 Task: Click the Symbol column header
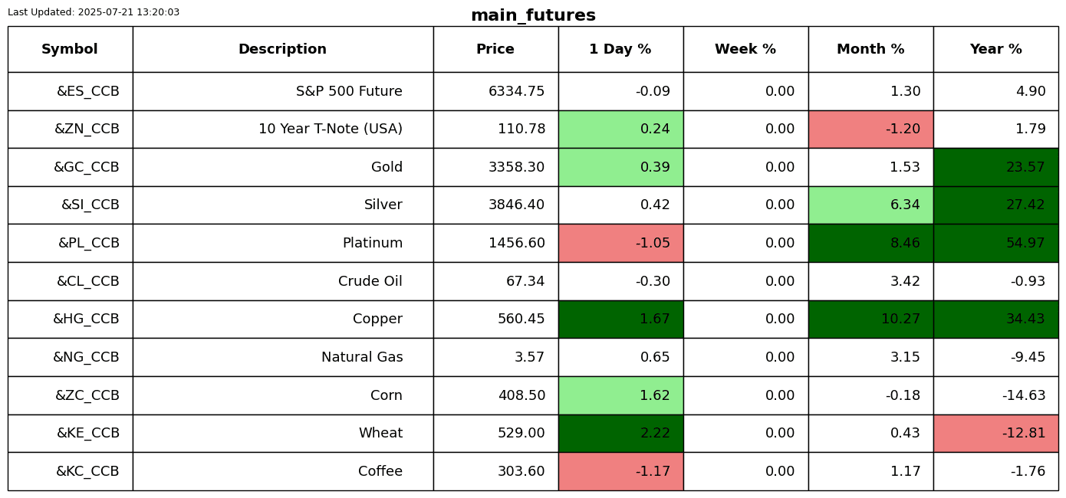pos(70,49)
